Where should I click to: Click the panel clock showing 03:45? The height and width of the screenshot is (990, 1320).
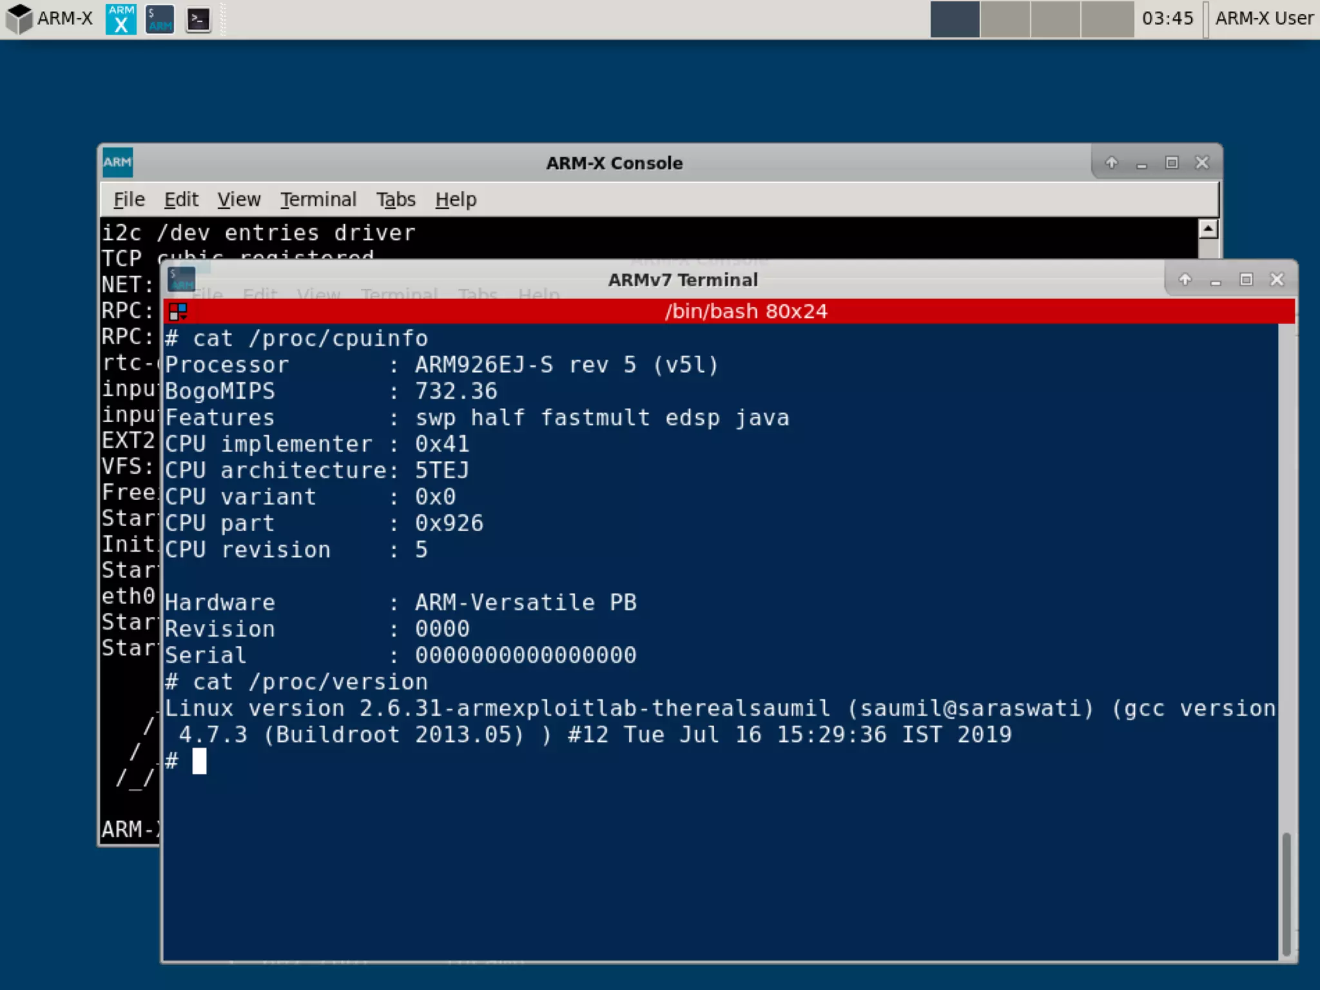tap(1167, 19)
